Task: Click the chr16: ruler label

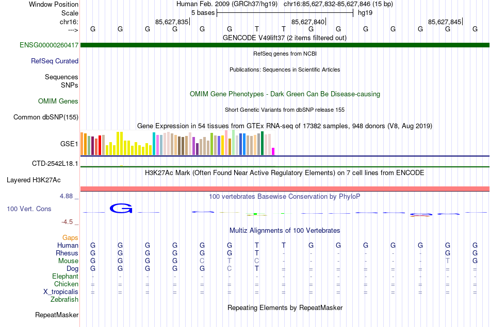Action: 69,22
